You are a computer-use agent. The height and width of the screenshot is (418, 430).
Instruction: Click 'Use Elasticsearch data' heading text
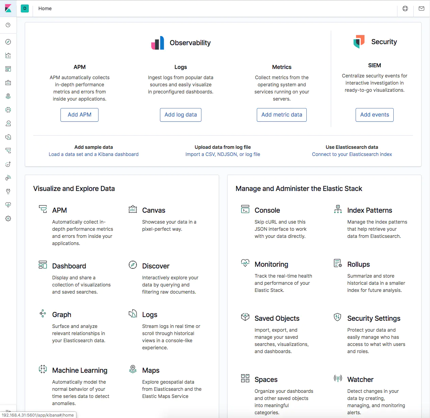coord(352,147)
